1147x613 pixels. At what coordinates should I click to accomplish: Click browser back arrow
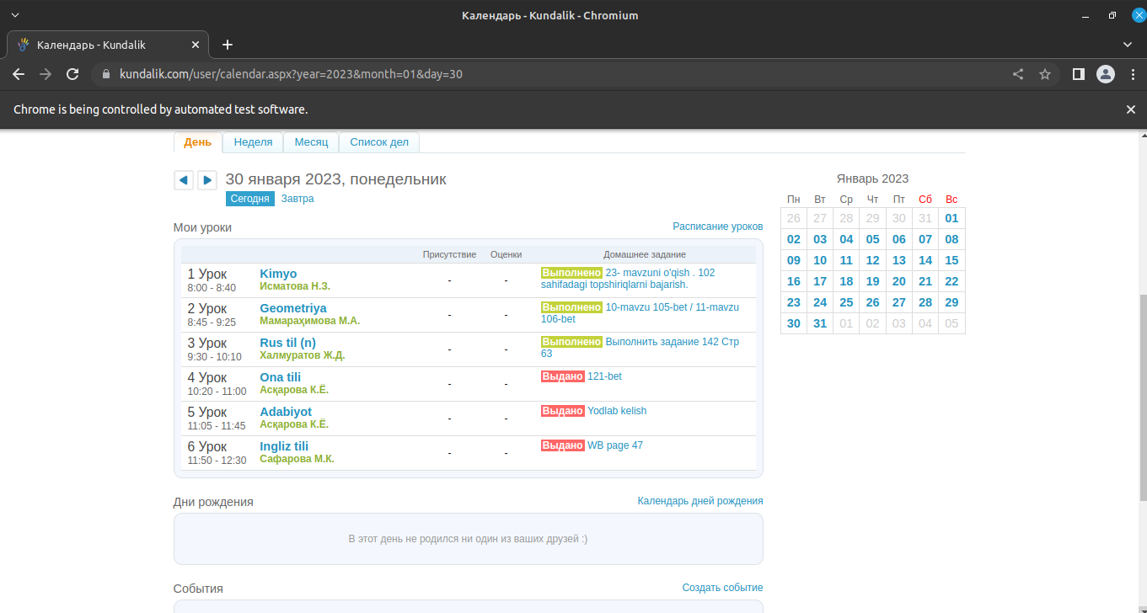pos(19,74)
